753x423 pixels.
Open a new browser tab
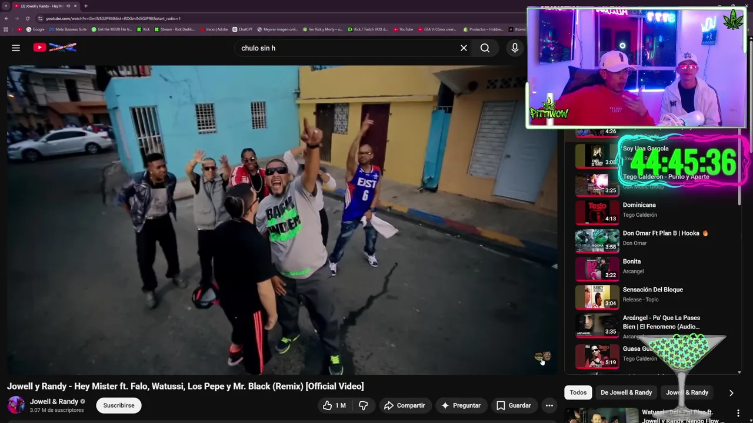point(85,6)
